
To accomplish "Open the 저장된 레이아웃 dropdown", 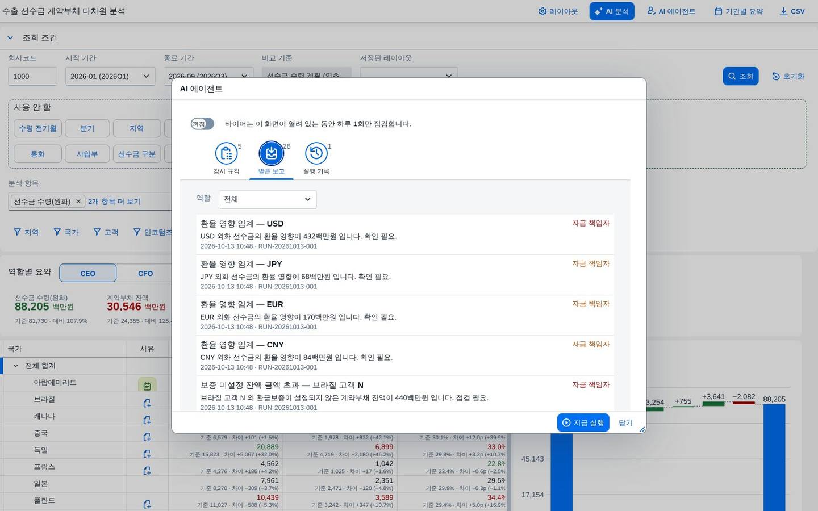I will [x=408, y=76].
